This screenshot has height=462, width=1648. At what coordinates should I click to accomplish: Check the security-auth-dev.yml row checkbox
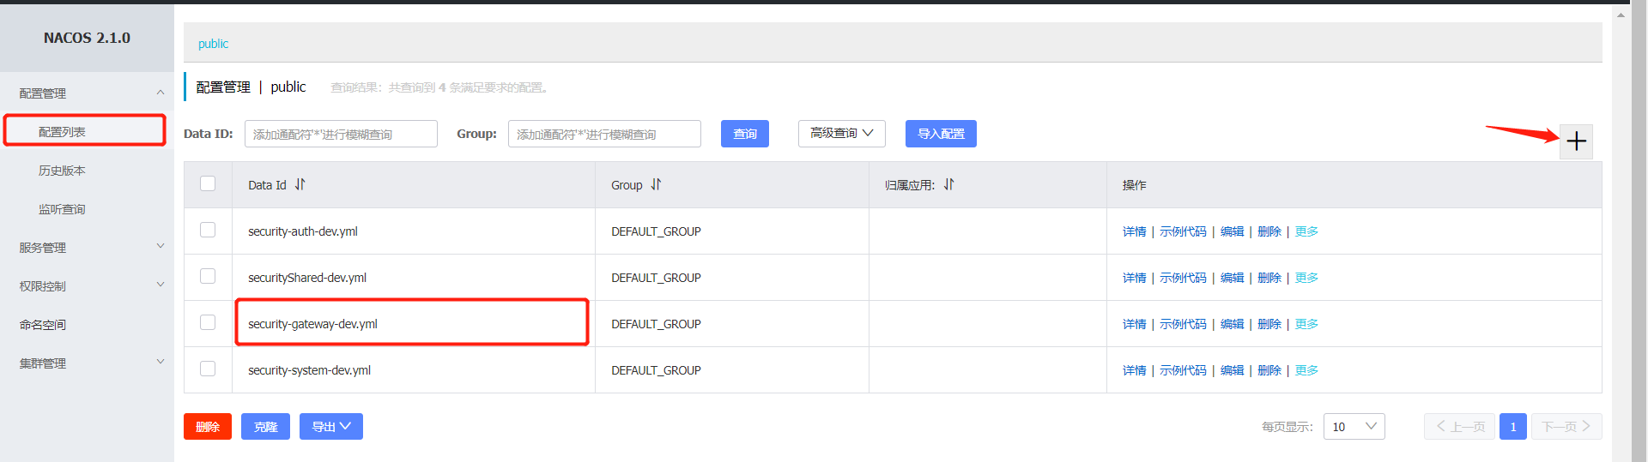[x=208, y=230]
